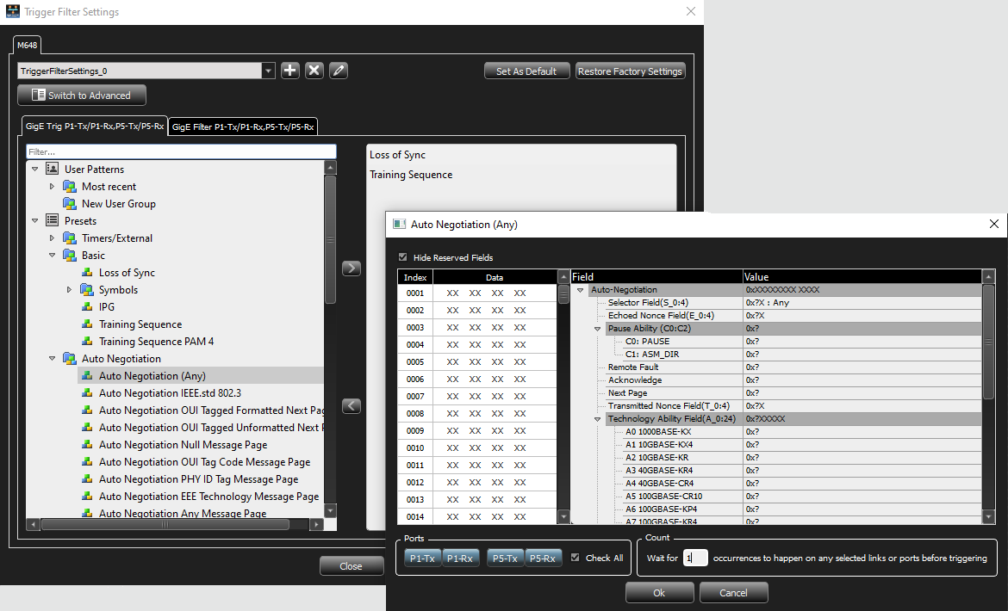Click Set As Default button
The width and height of the screenshot is (1008, 611).
click(526, 71)
